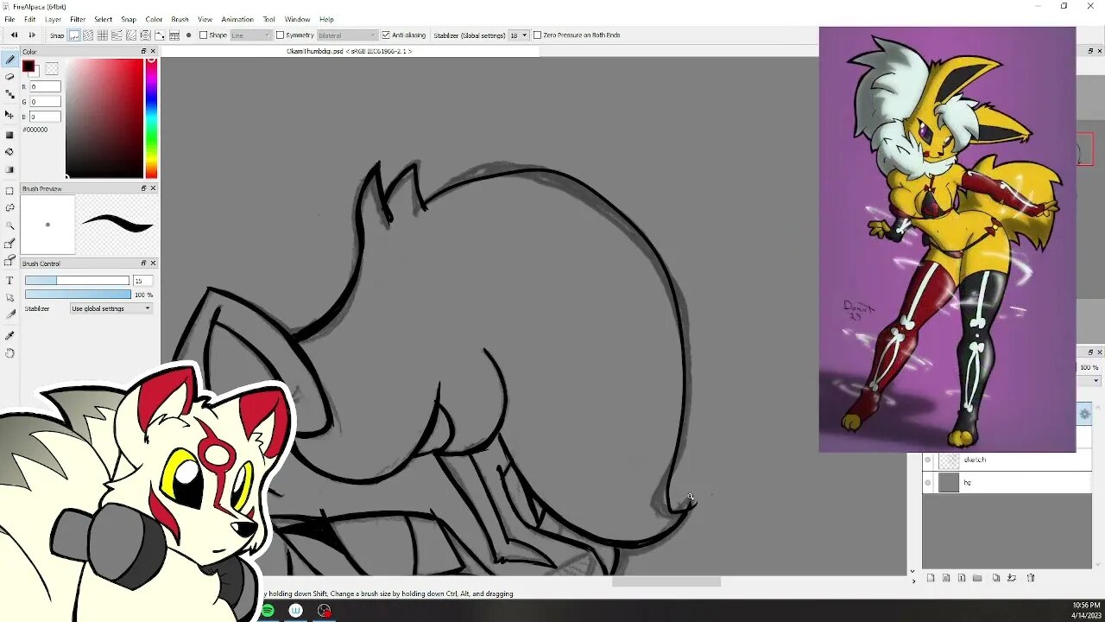The width and height of the screenshot is (1105, 622).
Task: Activate the Move tool
Action: pos(9,113)
